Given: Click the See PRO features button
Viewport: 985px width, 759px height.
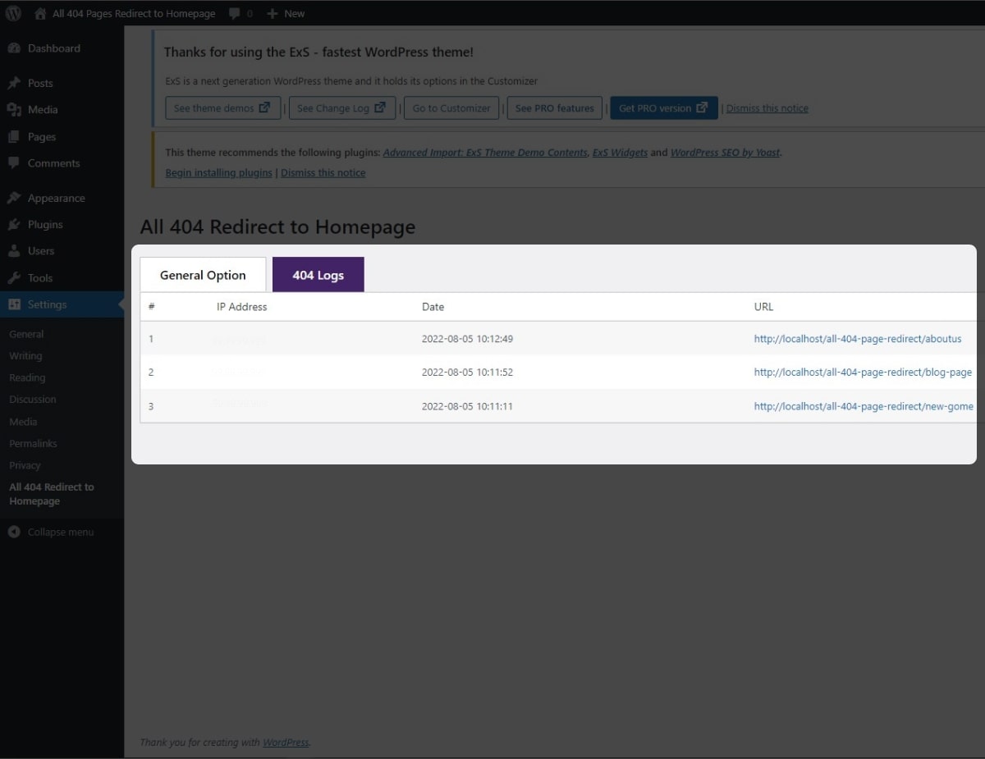Looking at the screenshot, I should point(555,108).
